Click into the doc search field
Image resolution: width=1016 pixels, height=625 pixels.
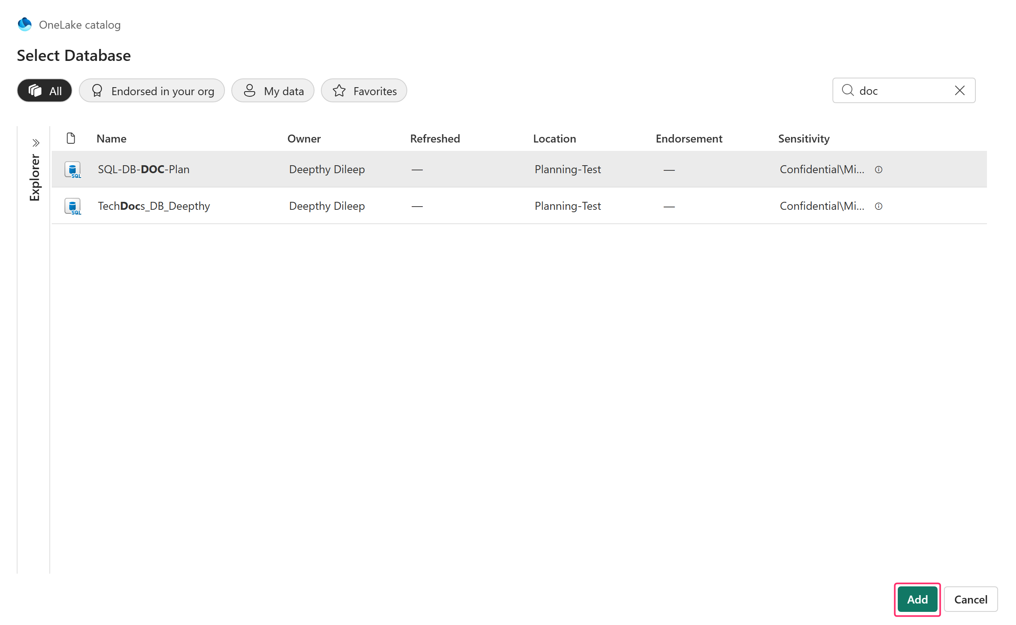901,90
